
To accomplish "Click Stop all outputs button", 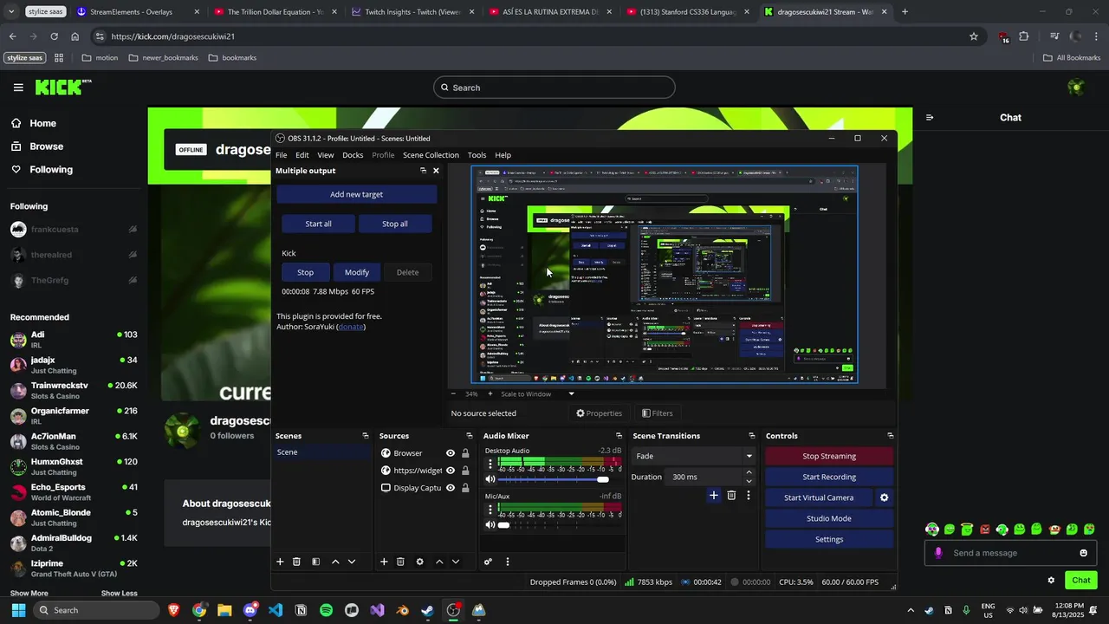I will coord(395,224).
